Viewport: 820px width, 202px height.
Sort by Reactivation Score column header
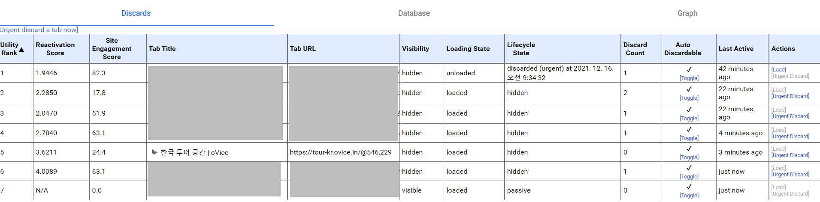click(55, 49)
